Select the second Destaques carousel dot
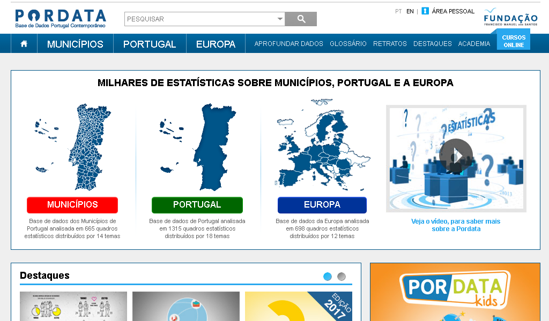This screenshot has width=549, height=321. (x=342, y=277)
